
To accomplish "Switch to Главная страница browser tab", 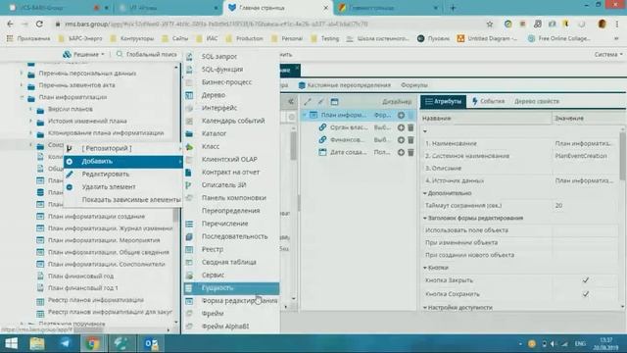I will pyautogui.click(x=278, y=8).
